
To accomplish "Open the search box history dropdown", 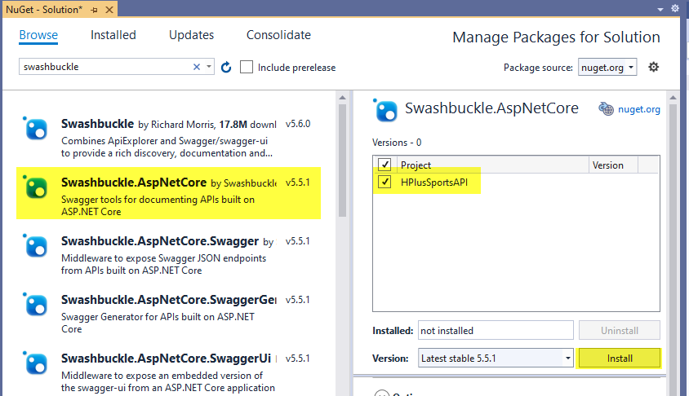I will [x=209, y=67].
